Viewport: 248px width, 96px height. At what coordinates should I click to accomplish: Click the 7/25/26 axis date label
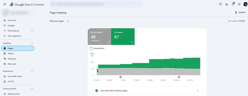pos(150,80)
